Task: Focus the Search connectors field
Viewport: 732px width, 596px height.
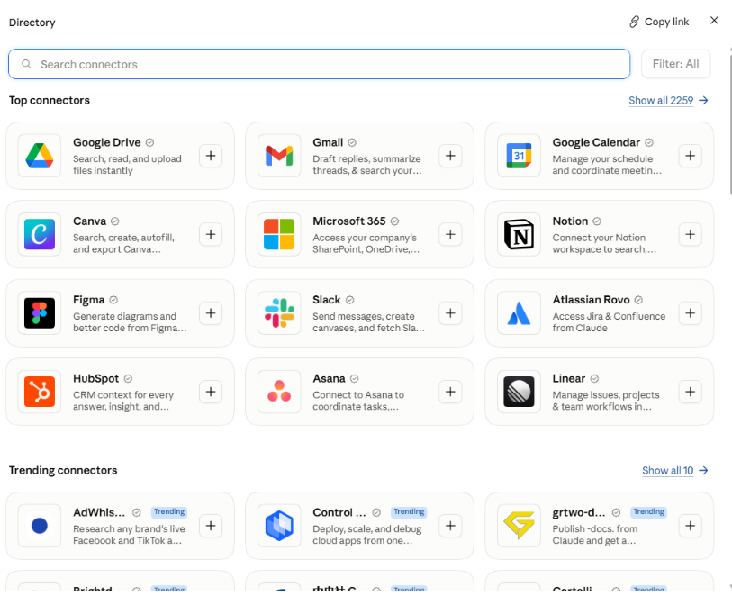Action: [x=319, y=64]
